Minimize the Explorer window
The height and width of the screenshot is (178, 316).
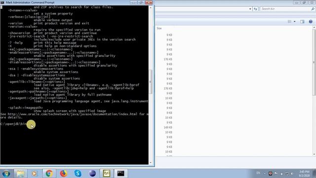tap(297, 2)
